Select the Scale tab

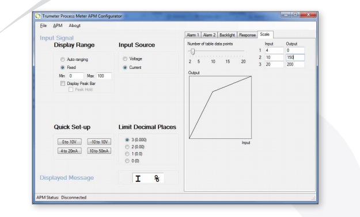click(x=265, y=34)
